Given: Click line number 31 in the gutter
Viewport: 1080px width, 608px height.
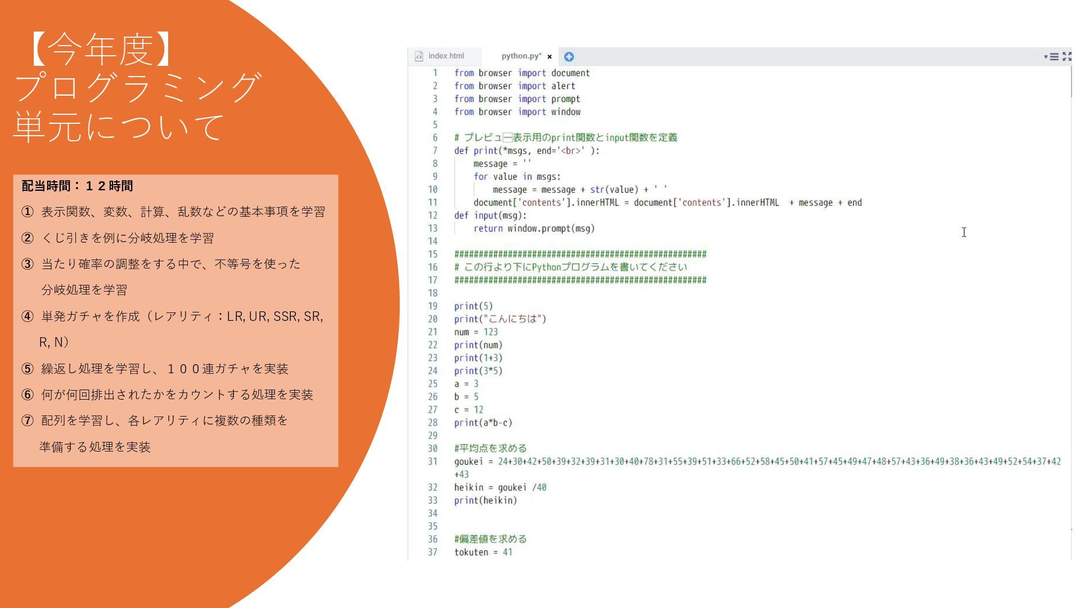Looking at the screenshot, I should [x=433, y=462].
